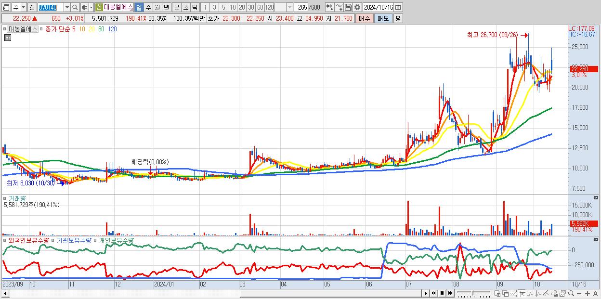
Task: Choose interval 120 button
Action: tap(269, 7)
